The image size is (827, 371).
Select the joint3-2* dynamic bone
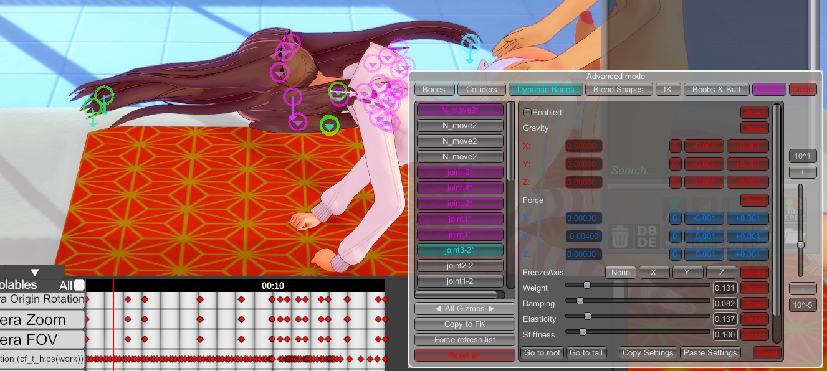point(460,250)
